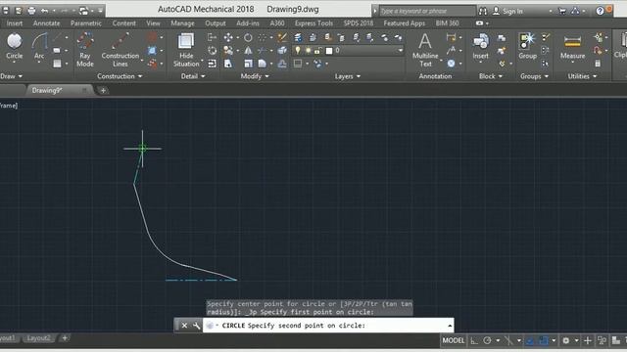Toggle object snap tracking in the status bar

pos(530,341)
